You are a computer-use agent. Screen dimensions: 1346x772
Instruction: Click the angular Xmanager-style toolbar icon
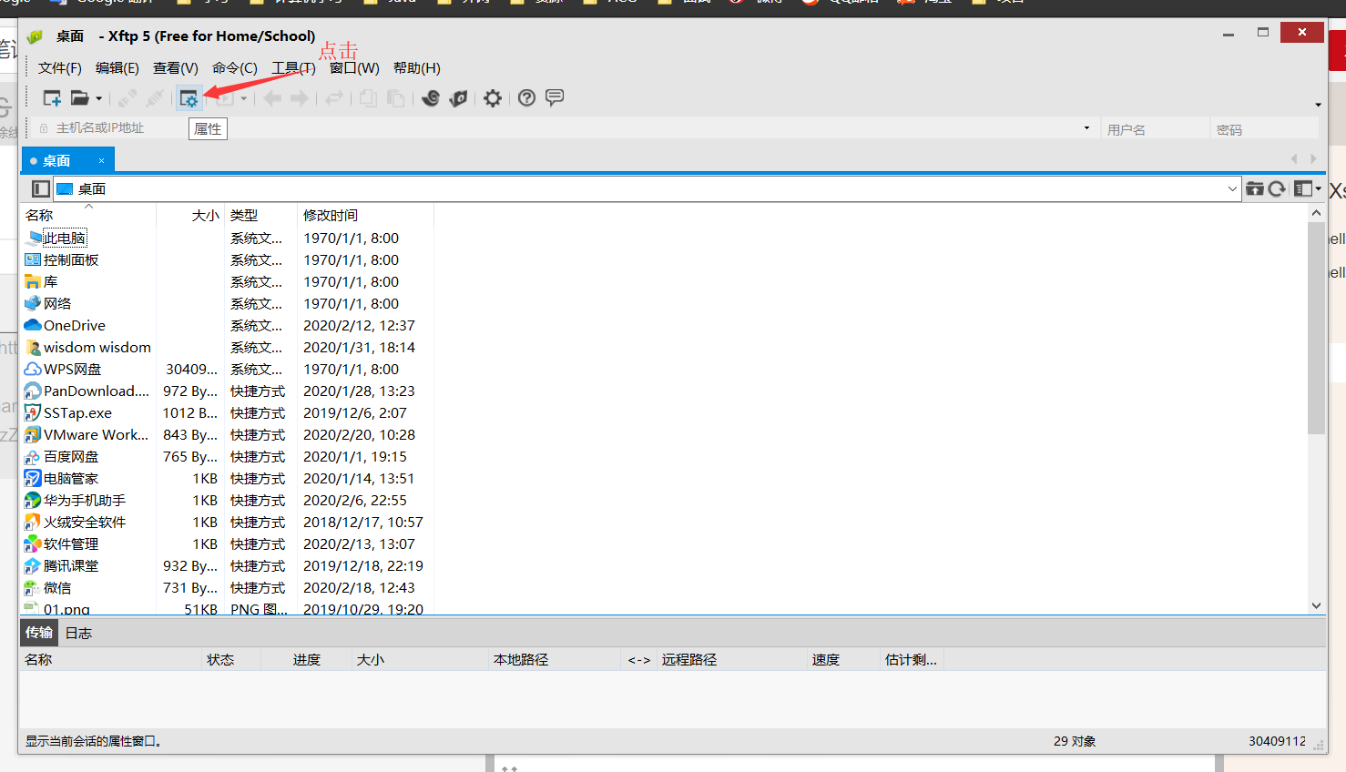pyautogui.click(x=458, y=98)
